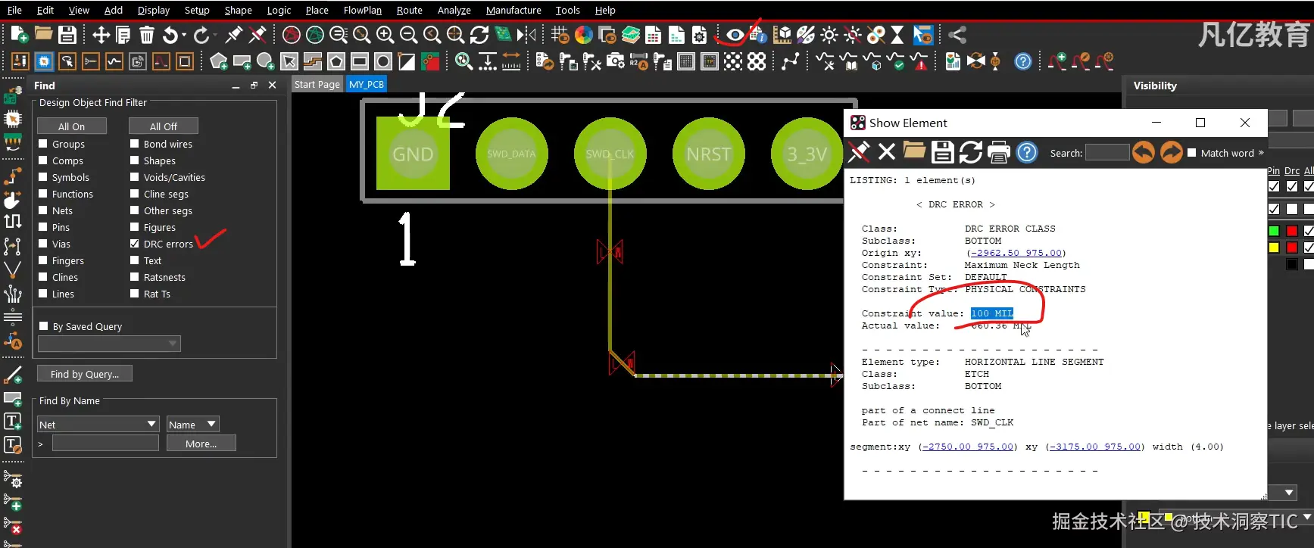
Task: Open the saved query dropdown list
Action: 109,344
